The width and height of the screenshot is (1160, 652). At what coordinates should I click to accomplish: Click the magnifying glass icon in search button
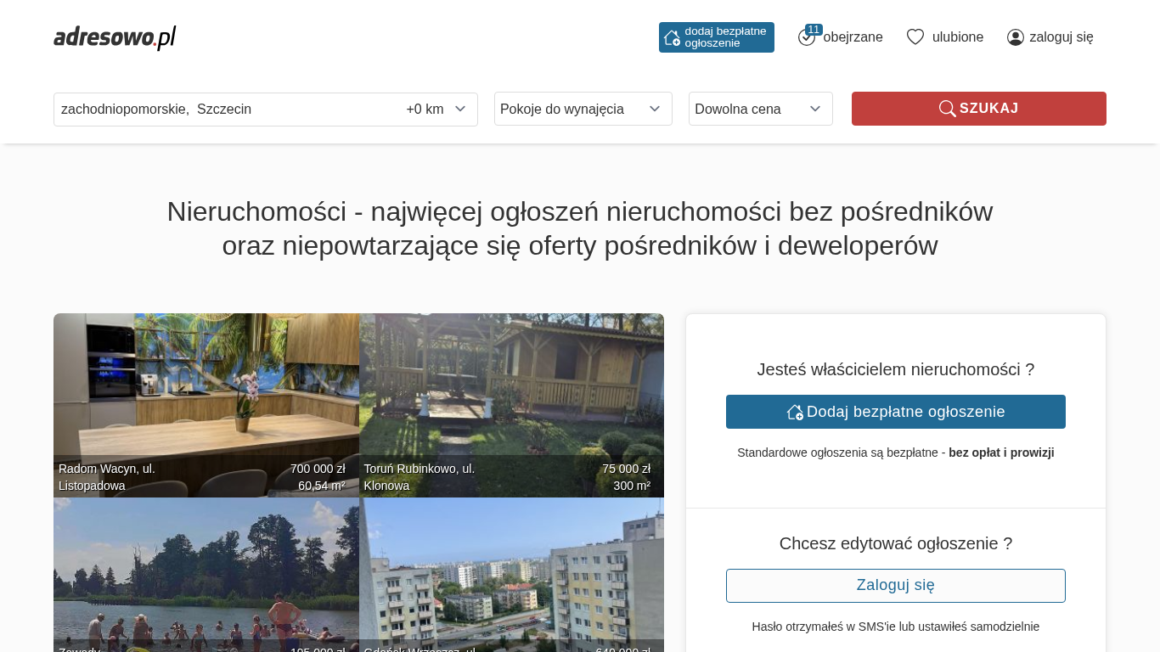947,109
